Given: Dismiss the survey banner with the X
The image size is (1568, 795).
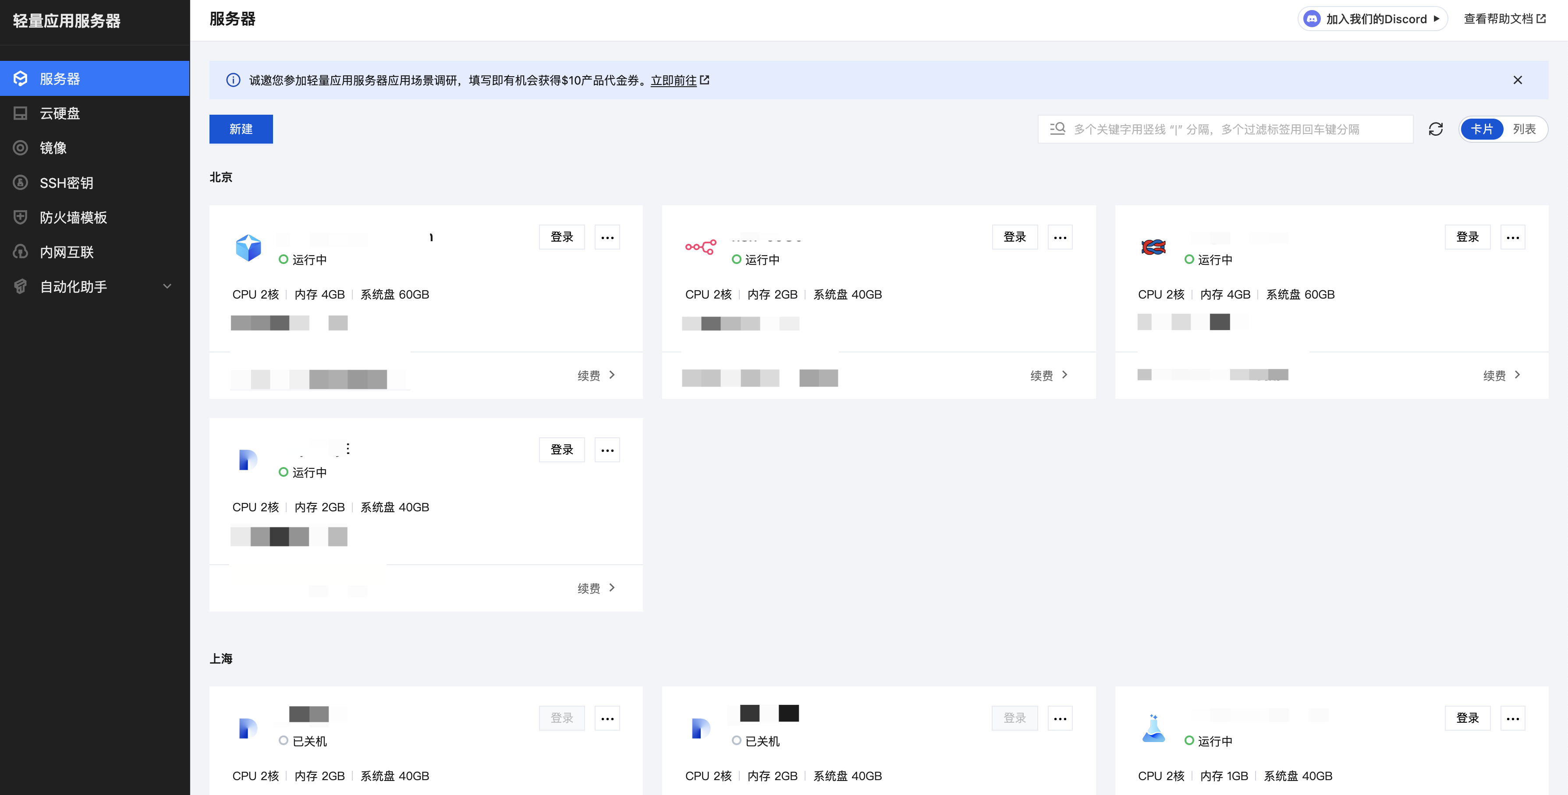Looking at the screenshot, I should 1518,80.
